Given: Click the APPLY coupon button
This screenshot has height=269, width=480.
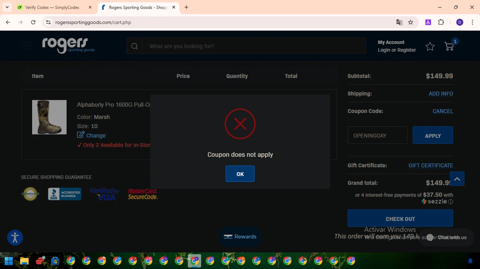Looking at the screenshot, I should point(433,135).
